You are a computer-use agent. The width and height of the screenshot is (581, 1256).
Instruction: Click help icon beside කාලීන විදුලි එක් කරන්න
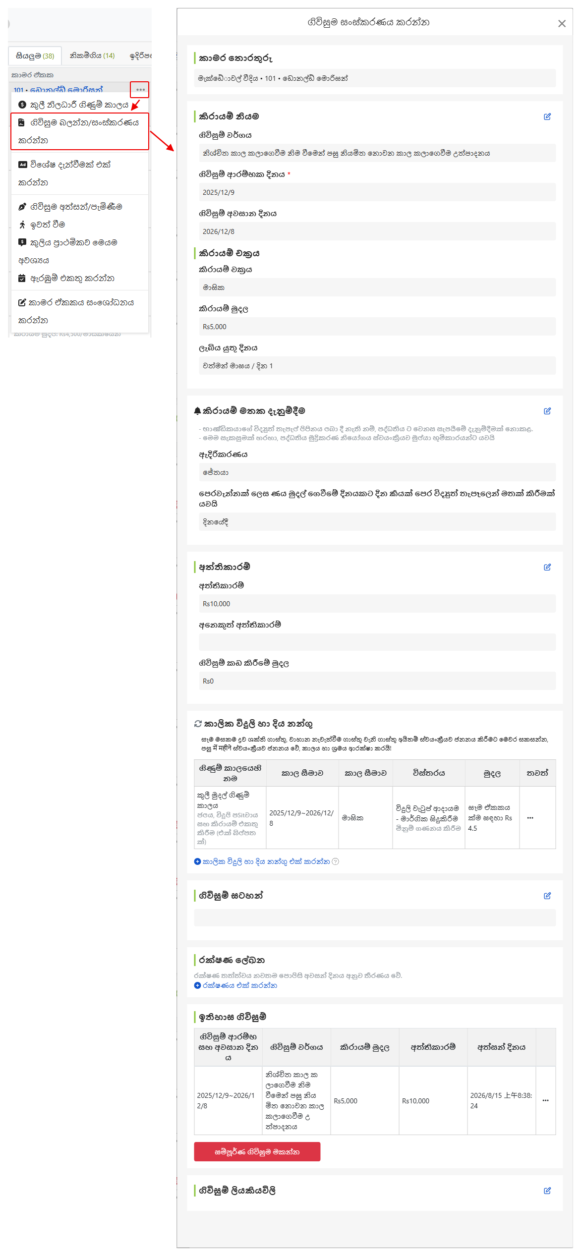pos(335,861)
